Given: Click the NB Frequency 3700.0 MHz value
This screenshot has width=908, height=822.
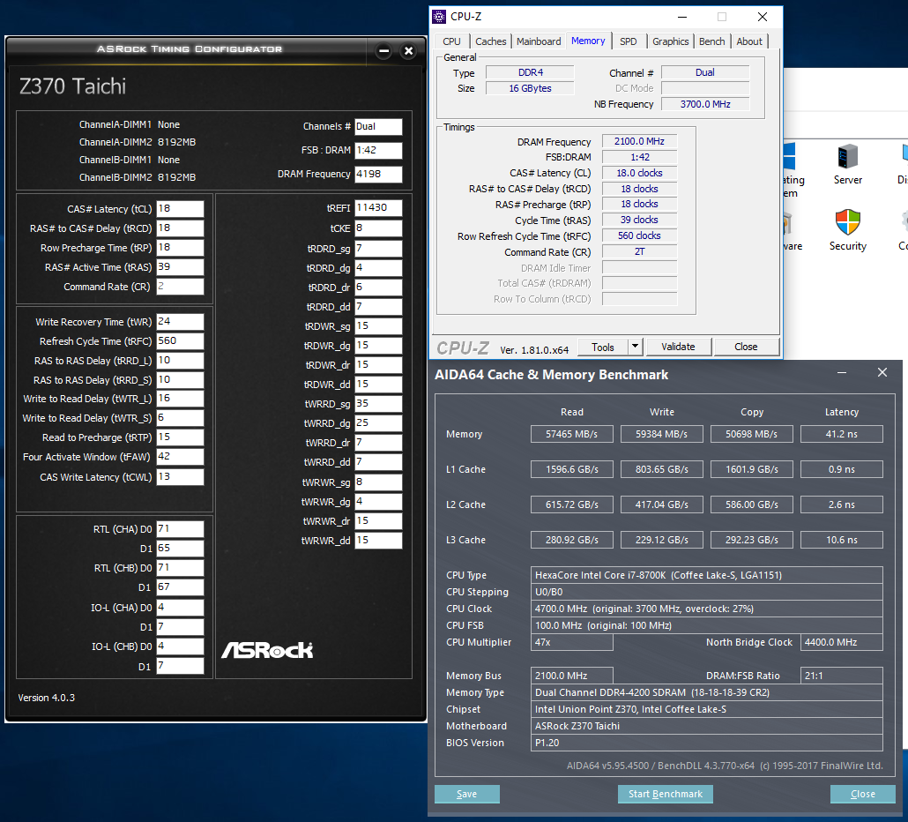Looking at the screenshot, I should (x=705, y=104).
